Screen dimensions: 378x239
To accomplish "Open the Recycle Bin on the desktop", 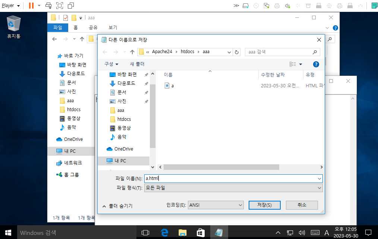I will point(13,27).
